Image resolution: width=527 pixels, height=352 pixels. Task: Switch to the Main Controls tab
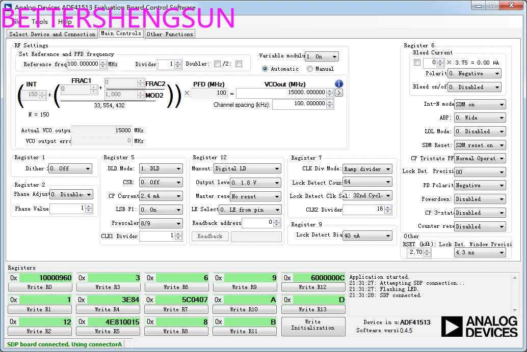121,33
